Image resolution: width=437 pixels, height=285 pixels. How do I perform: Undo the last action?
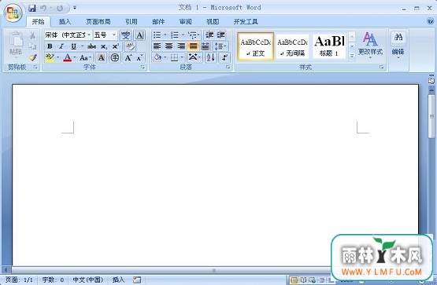coord(43,8)
